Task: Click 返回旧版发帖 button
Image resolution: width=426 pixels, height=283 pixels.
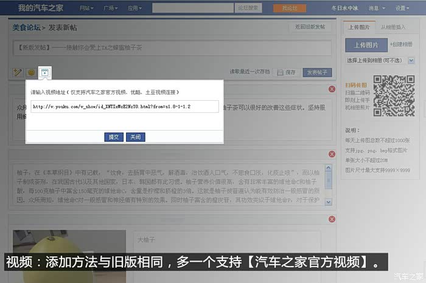Action: [310, 27]
